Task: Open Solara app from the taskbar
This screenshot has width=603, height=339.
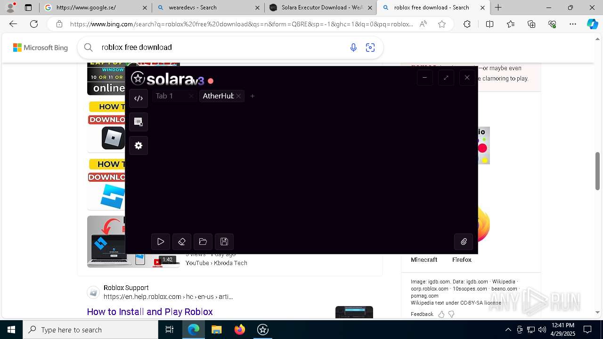Action: click(263, 330)
